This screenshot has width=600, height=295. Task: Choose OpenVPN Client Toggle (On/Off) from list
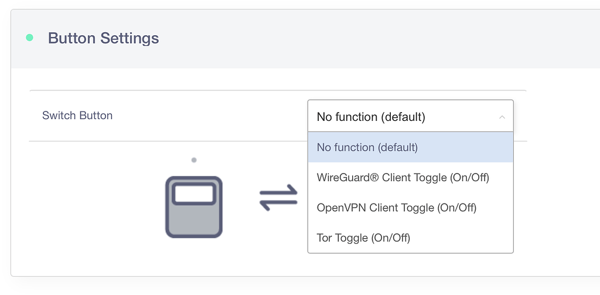[x=396, y=208]
